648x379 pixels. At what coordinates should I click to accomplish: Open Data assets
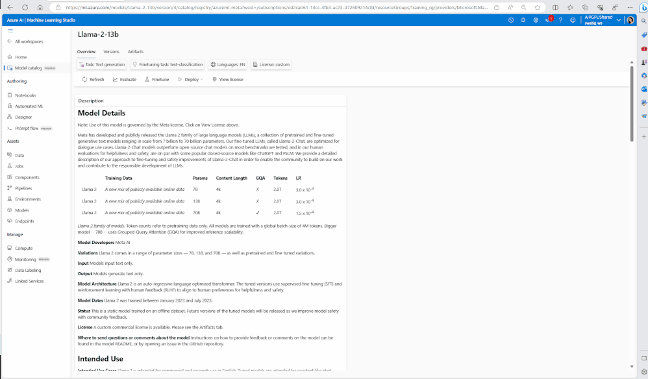pos(16,155)
